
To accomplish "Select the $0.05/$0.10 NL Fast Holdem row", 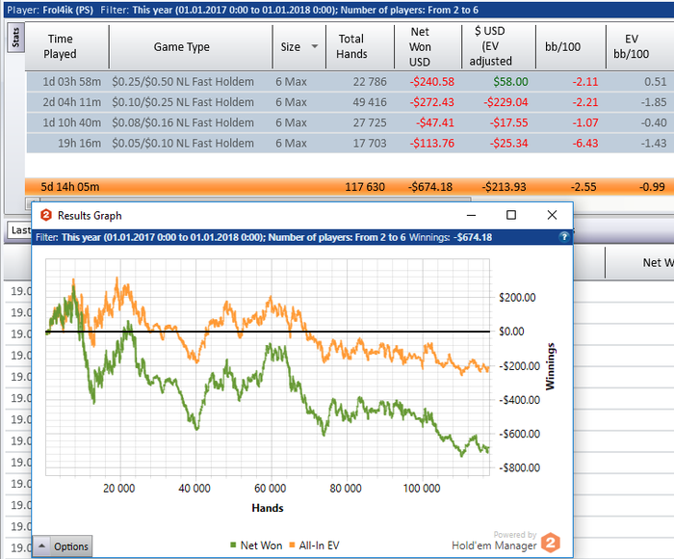I will click(x=350, y=144).
